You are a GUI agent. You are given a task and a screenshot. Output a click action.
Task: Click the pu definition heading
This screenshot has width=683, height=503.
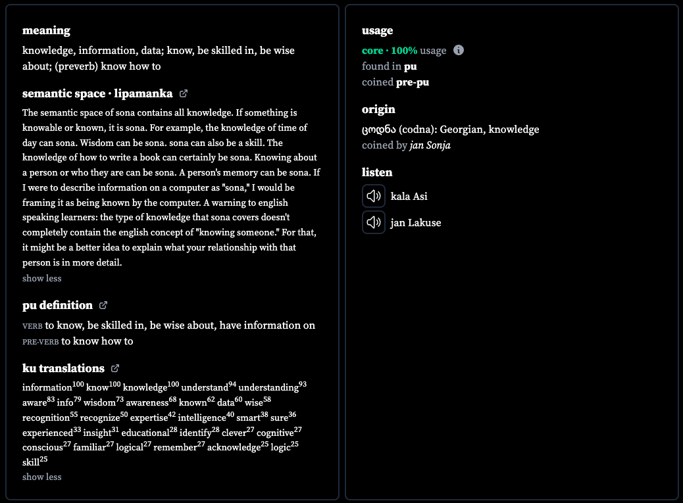[57, 306]
